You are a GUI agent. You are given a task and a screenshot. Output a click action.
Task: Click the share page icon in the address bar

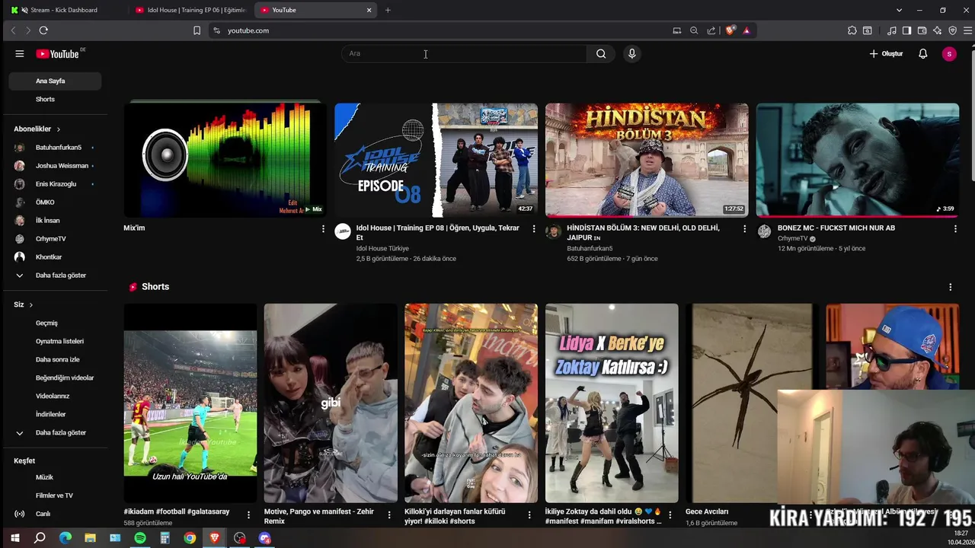[711, 30]
